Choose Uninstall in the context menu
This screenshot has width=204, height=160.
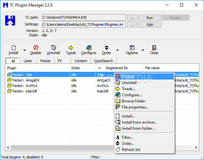click(144, 82)
